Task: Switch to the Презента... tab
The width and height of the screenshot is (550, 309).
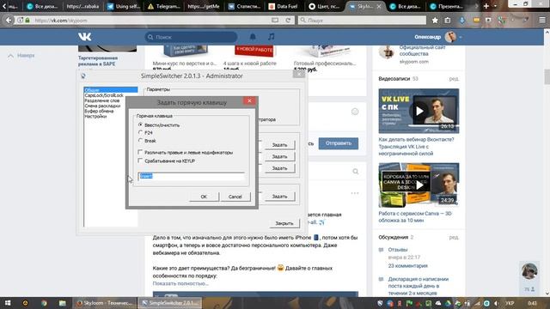Action: pyautogui.click(x=447, y=6)
